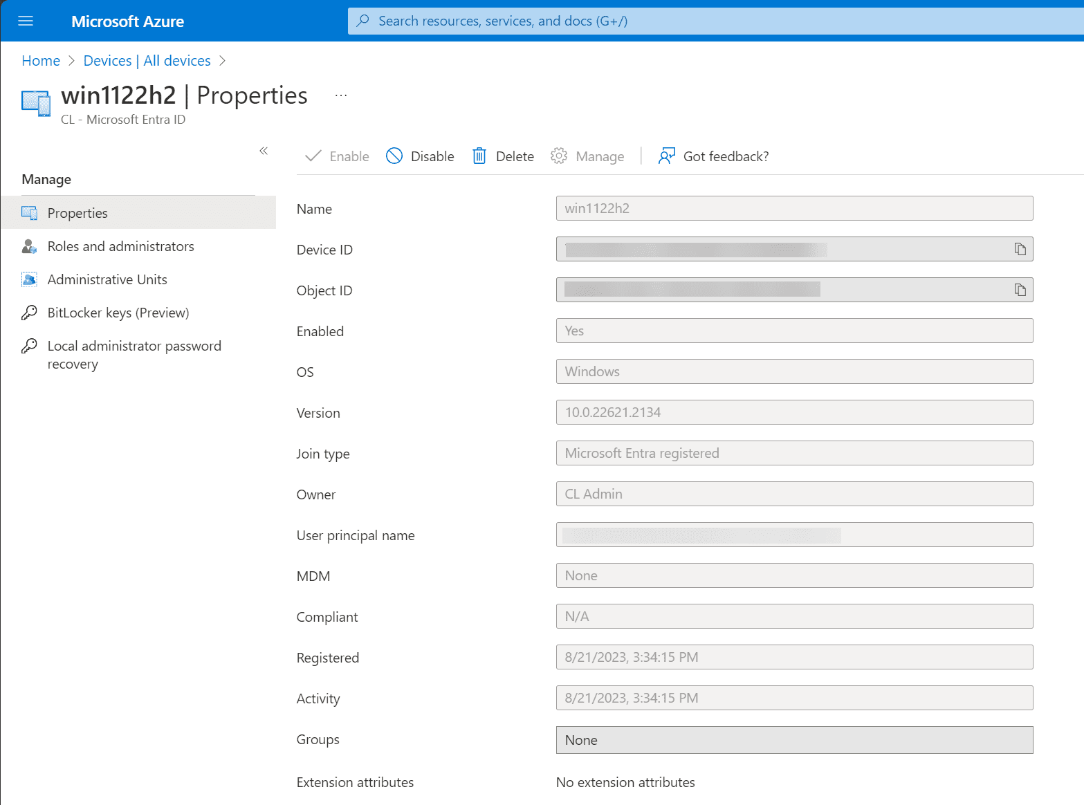1084x805 pixels.
Task: Click the Manage gear icon
Action: coord(559,156)
